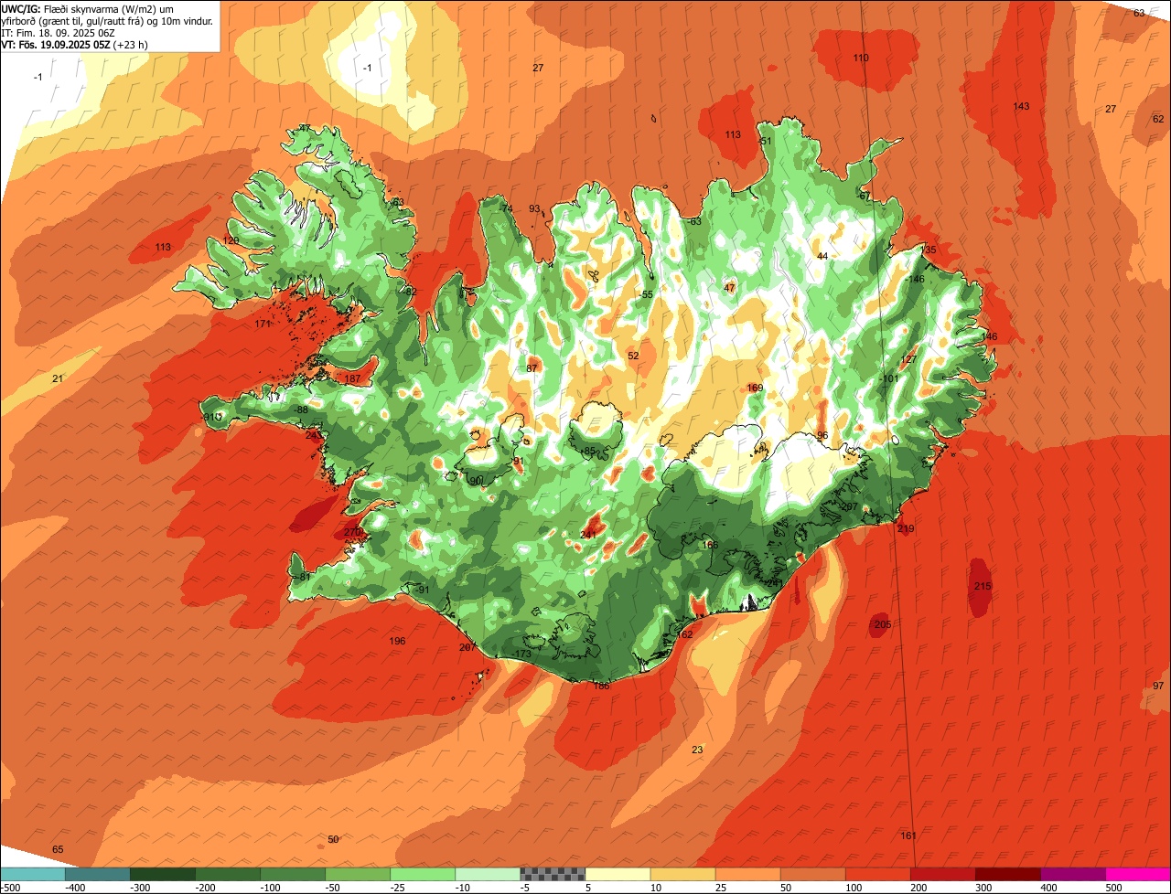The width and height of the screenshot is (1171, 894).
Task: Click the map value '23' in the southern sea
Action: tap(697, 750)
